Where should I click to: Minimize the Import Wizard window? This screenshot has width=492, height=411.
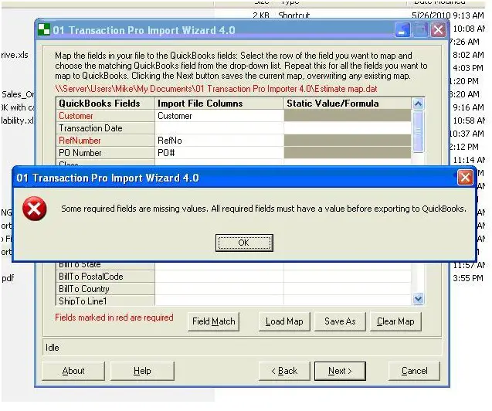pyautogui.click(x=402, y=30)
